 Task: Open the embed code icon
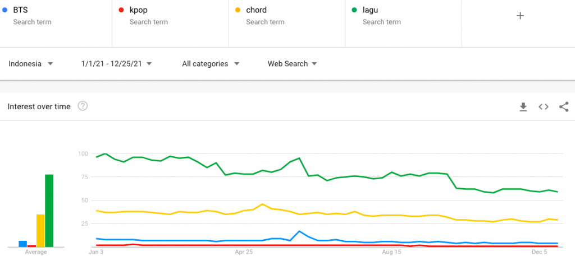click(x=543, y=107)
